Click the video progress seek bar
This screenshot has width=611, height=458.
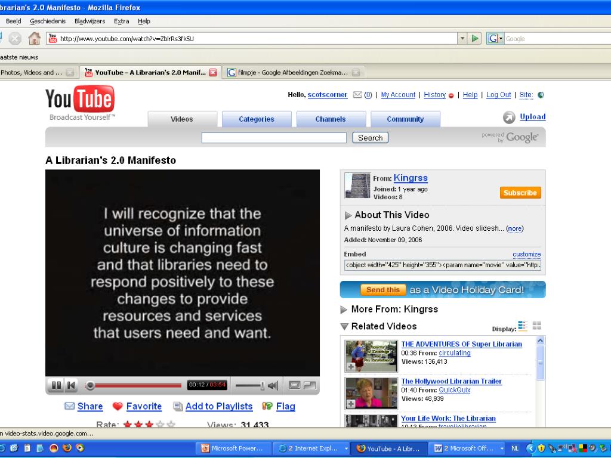click(133, 386)
